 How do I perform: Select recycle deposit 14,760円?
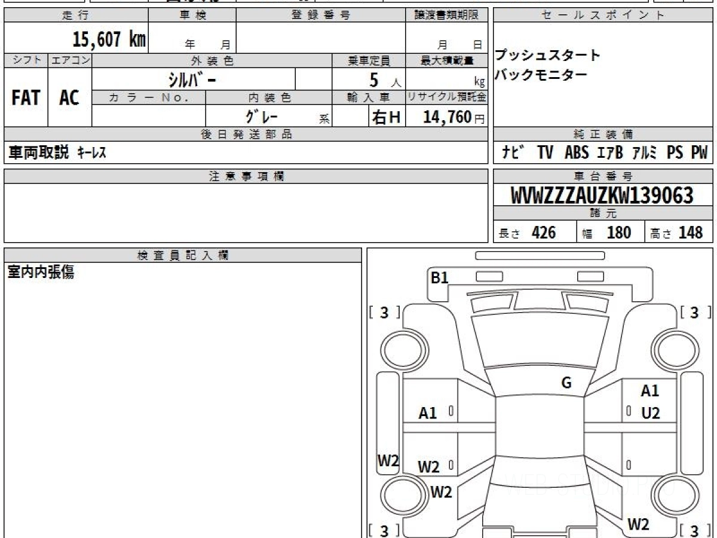[454, 117]
